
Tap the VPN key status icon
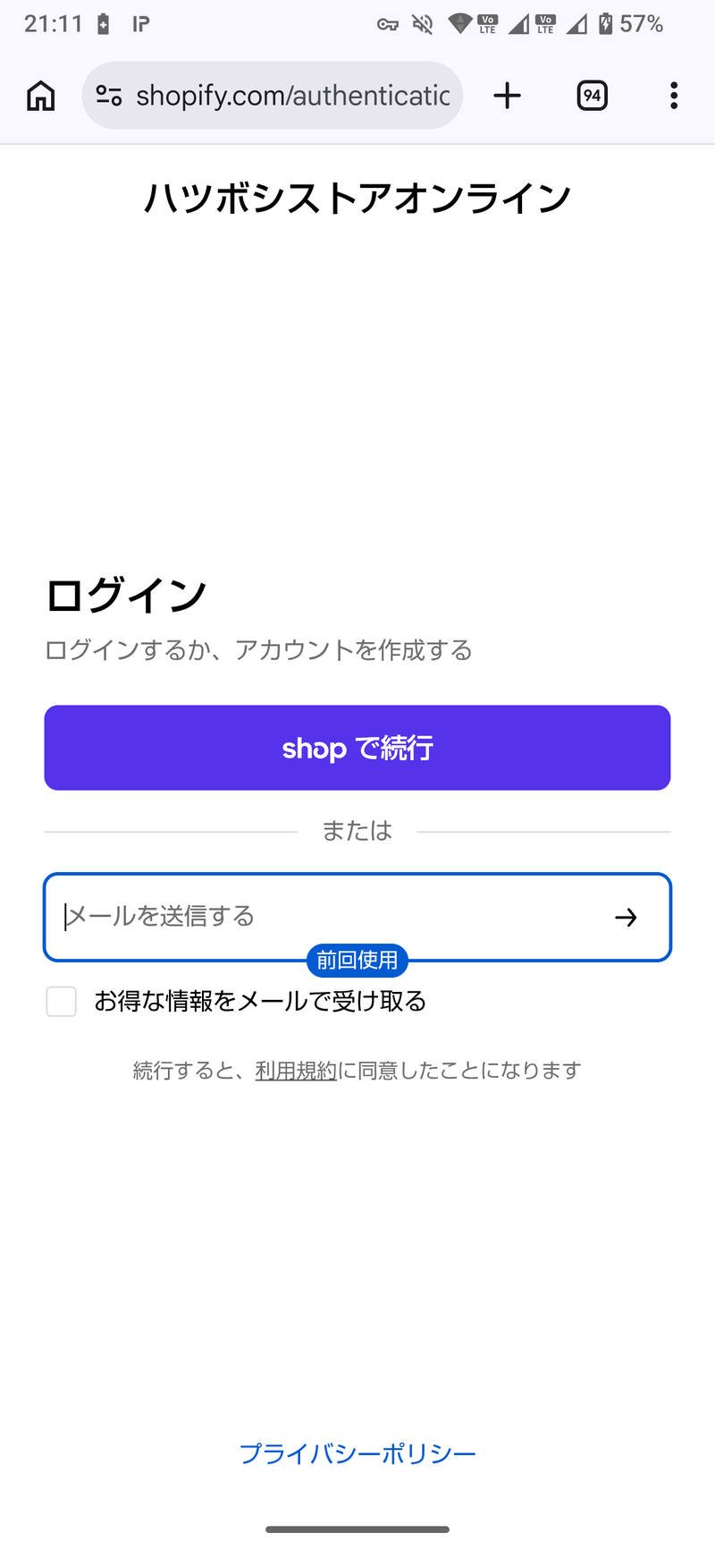(388, 24)
